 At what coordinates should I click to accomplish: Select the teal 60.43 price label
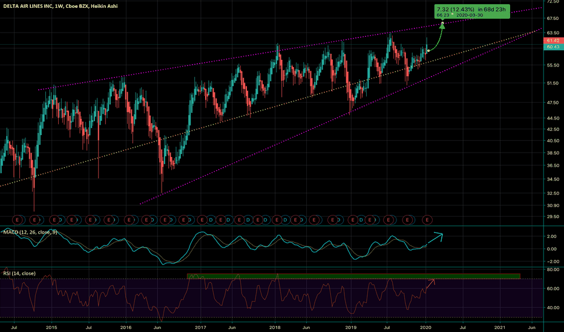point(553,47)
